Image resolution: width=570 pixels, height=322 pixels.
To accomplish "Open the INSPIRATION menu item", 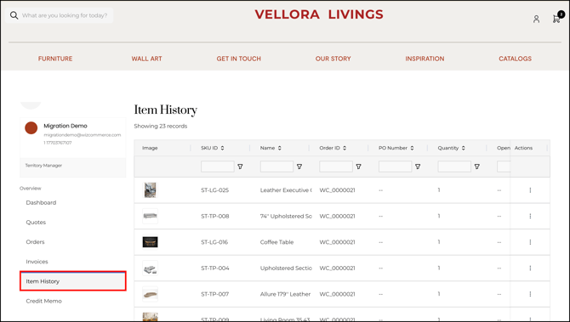I will [x=425, y=59].
